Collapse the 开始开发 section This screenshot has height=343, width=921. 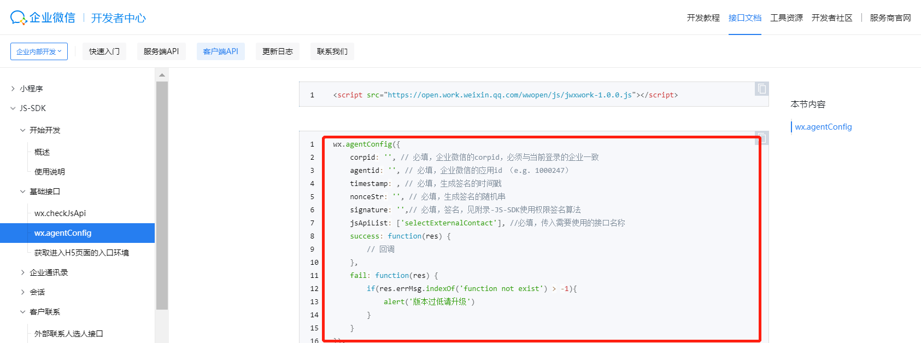pyautogui.click(x=23, y=130)
